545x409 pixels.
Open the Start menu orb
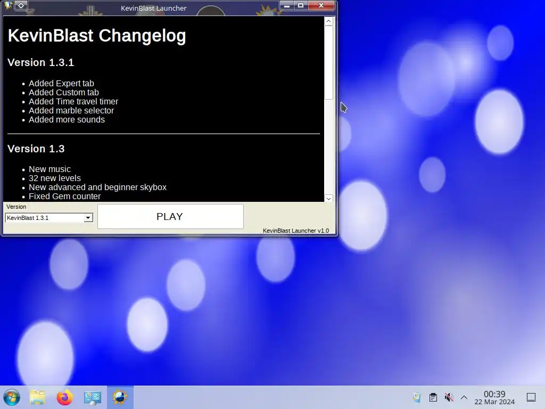click(12, 397)
